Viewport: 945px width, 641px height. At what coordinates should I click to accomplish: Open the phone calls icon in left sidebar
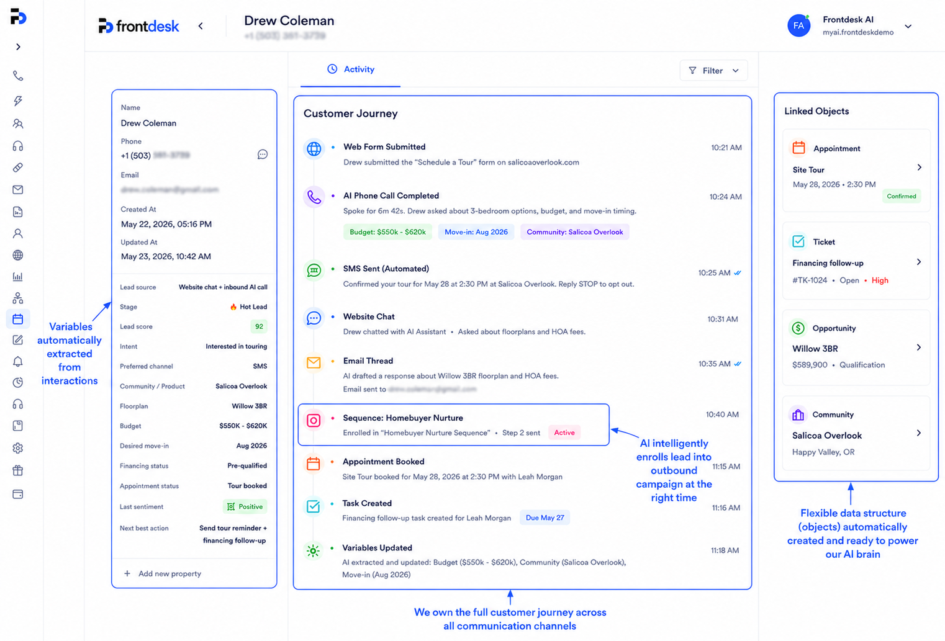(18, 76)
